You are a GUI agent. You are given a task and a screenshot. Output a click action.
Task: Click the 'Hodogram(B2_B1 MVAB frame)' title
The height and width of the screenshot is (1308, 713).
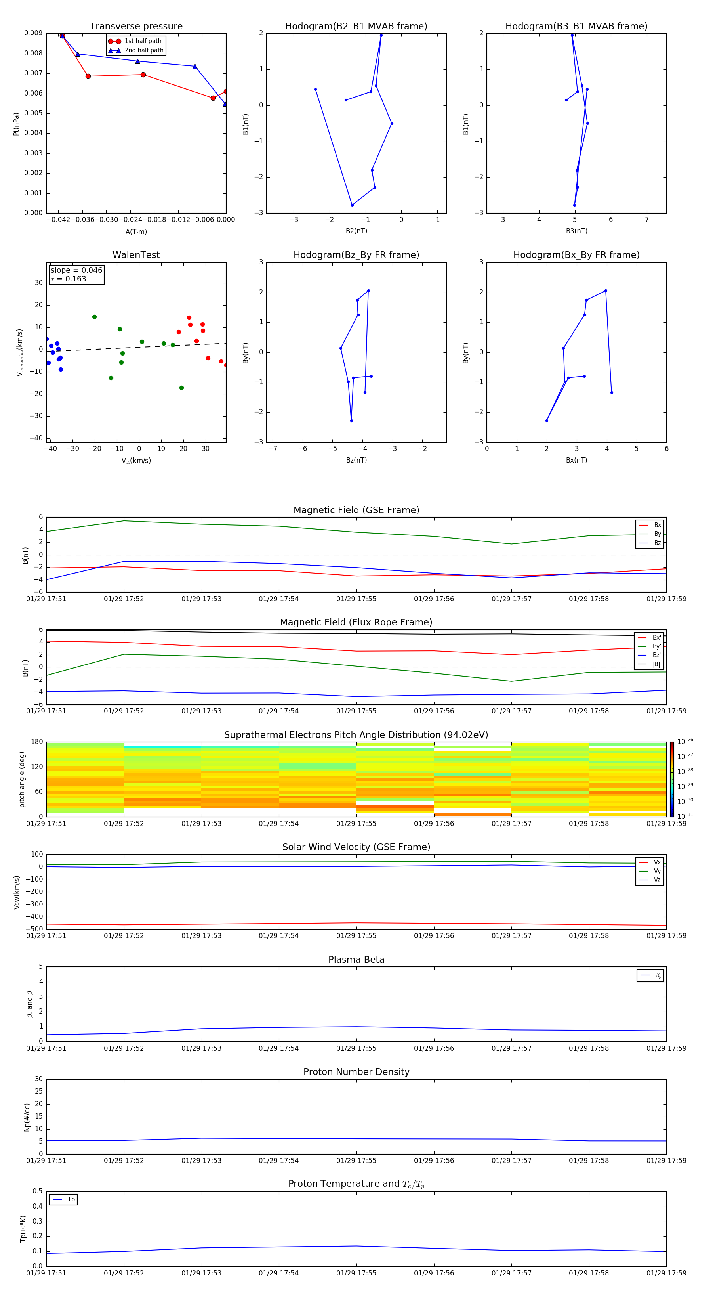point(356,27)
